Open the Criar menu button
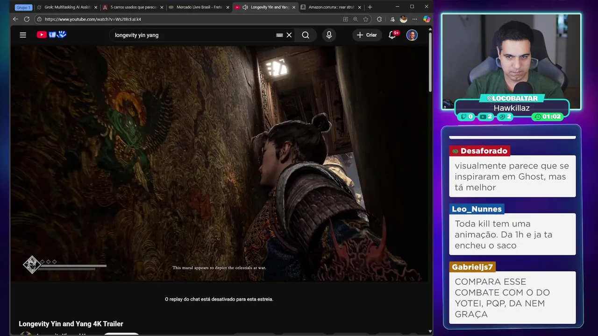The image size is (598, 336). 367,35
